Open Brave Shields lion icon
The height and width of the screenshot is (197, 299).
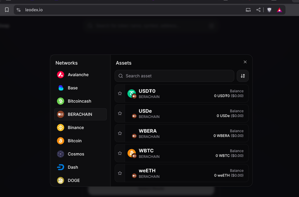(269, 10)
